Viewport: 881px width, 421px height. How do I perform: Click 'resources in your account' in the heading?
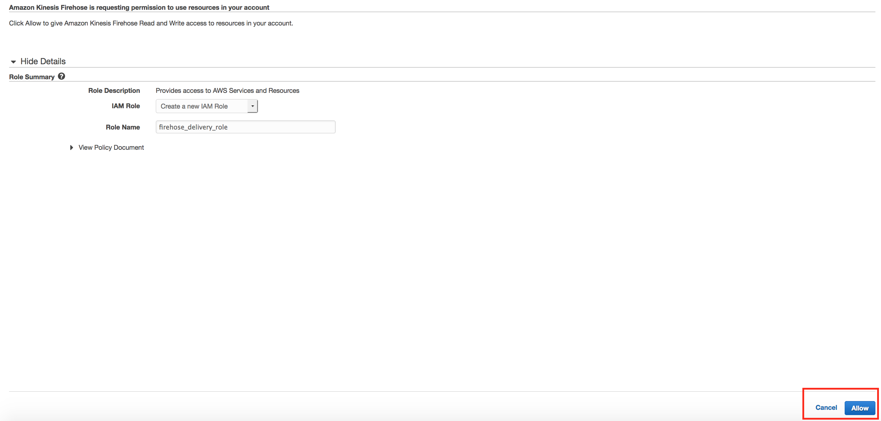[x=229, y=8]
